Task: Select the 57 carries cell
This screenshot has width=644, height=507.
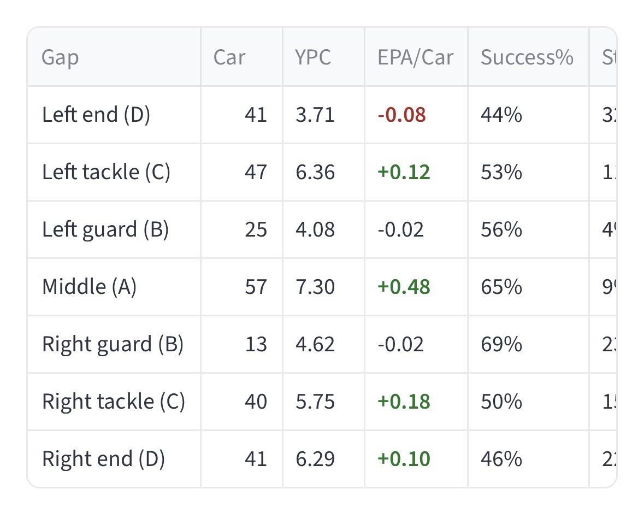Action: click(x=256, y=287)
